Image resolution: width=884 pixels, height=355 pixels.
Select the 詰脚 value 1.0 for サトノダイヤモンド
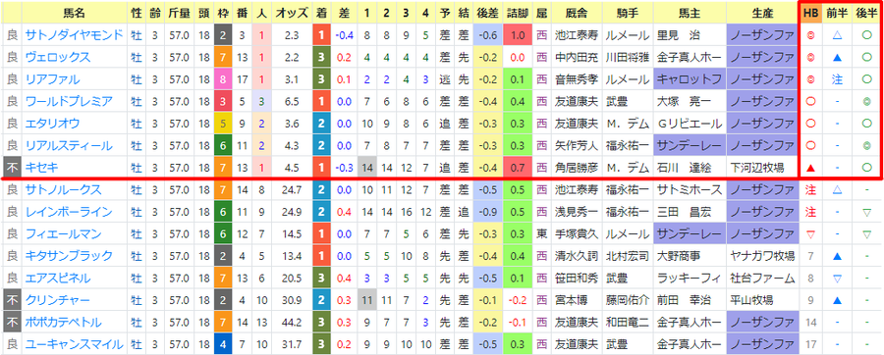coord(517,35)
